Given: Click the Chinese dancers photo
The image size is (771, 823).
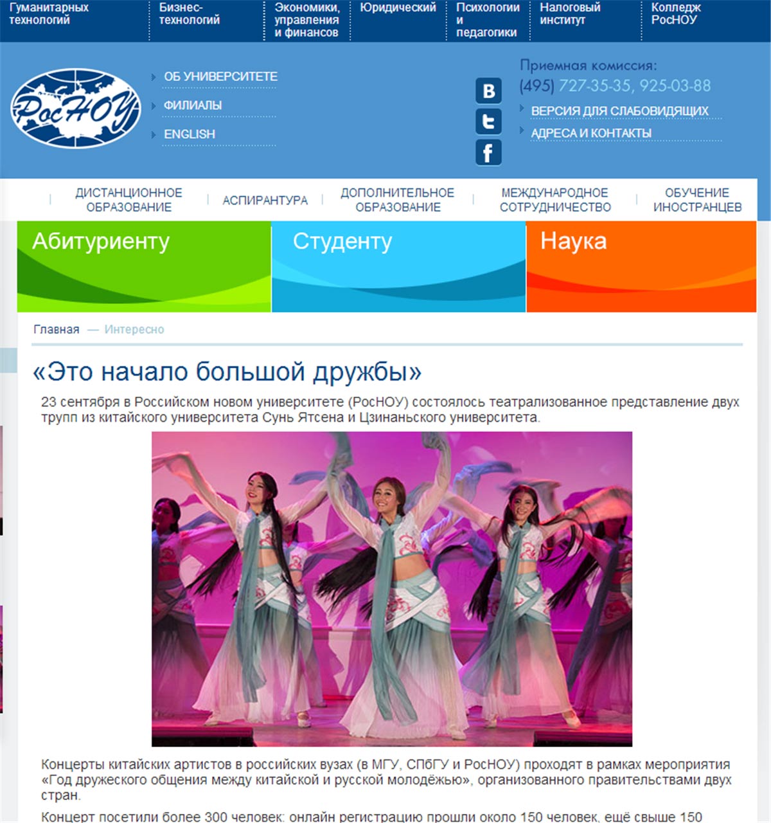Looking at the screenshot, I should (392, 588).
